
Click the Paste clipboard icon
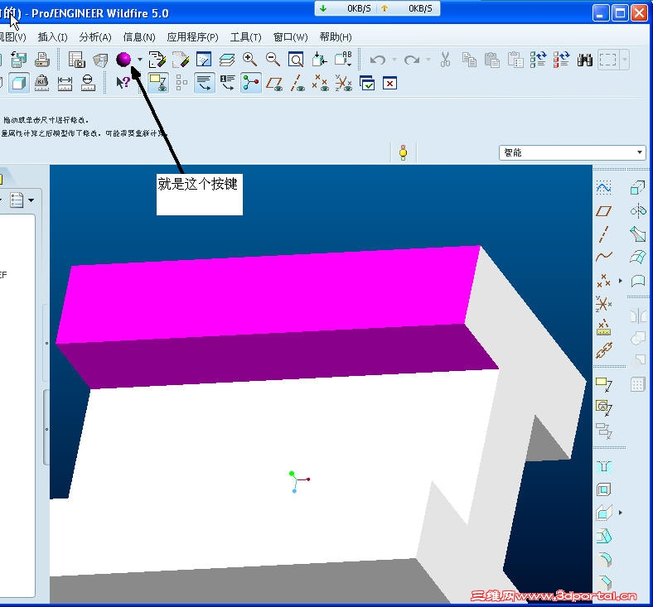[x=492, y=60]
